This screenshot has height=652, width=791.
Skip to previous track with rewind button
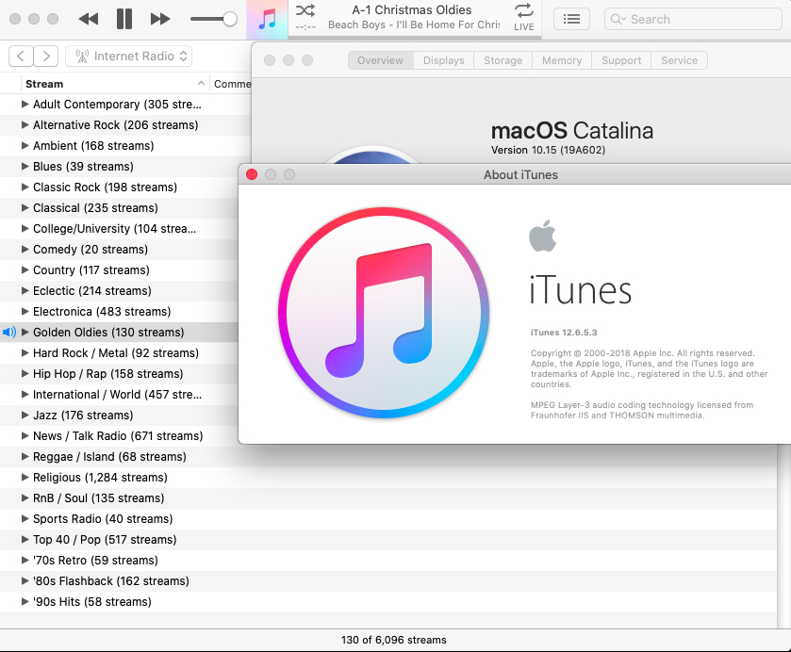(x=89, y=19)
